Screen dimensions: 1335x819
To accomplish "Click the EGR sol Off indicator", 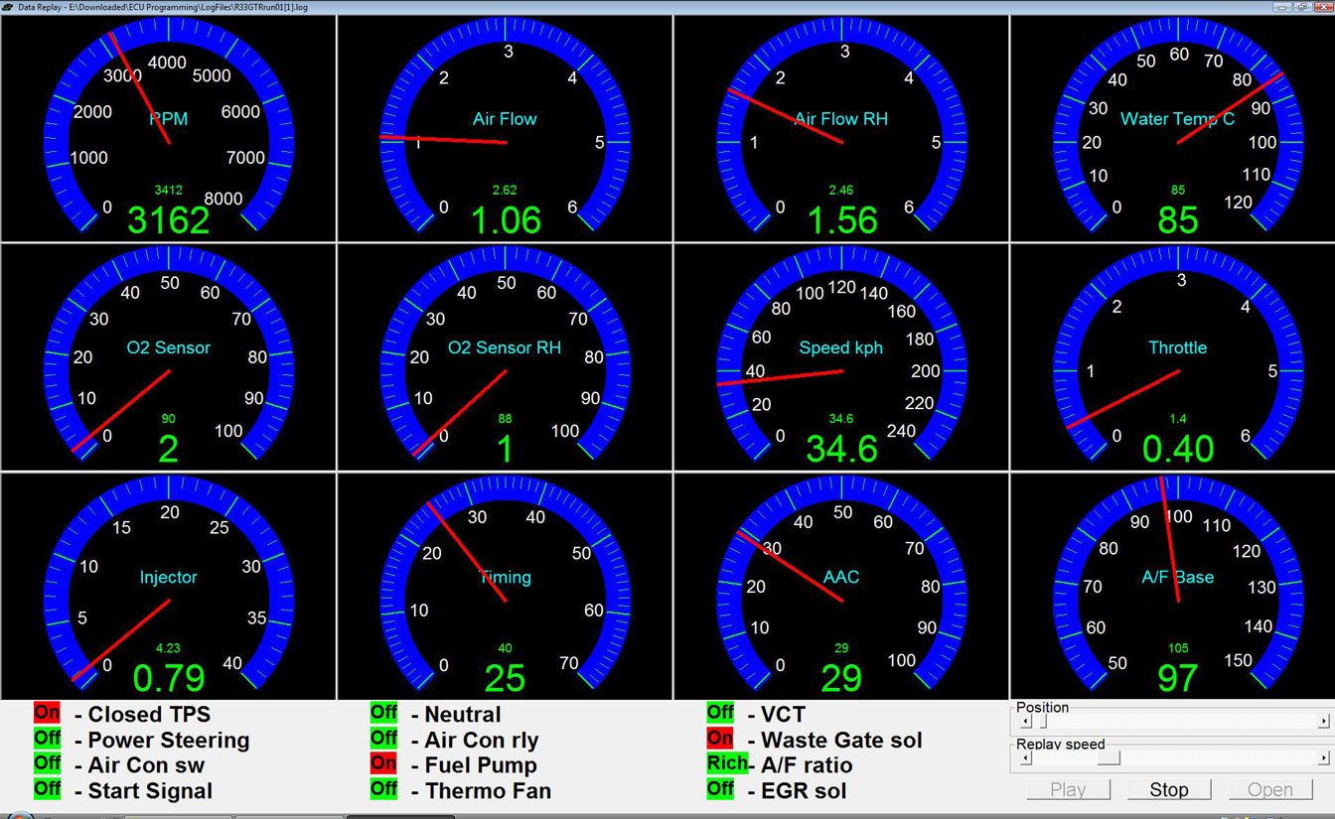I will click(x=720, y=789).
